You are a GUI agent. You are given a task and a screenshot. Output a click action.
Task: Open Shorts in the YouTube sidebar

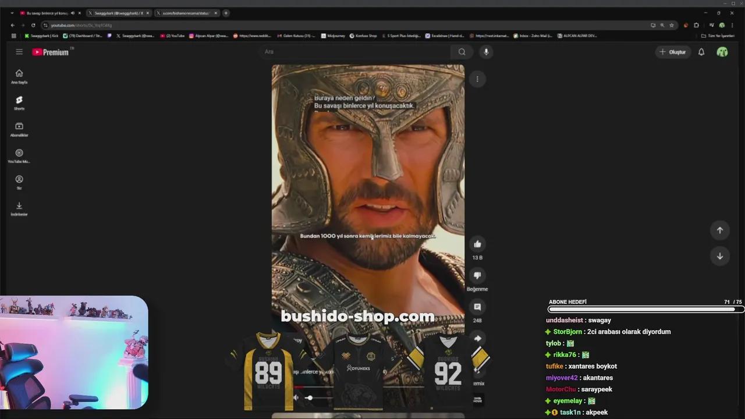tap(19, 103)
